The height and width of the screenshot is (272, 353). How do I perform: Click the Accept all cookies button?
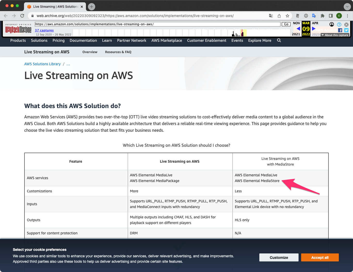(x=320, y=258)
